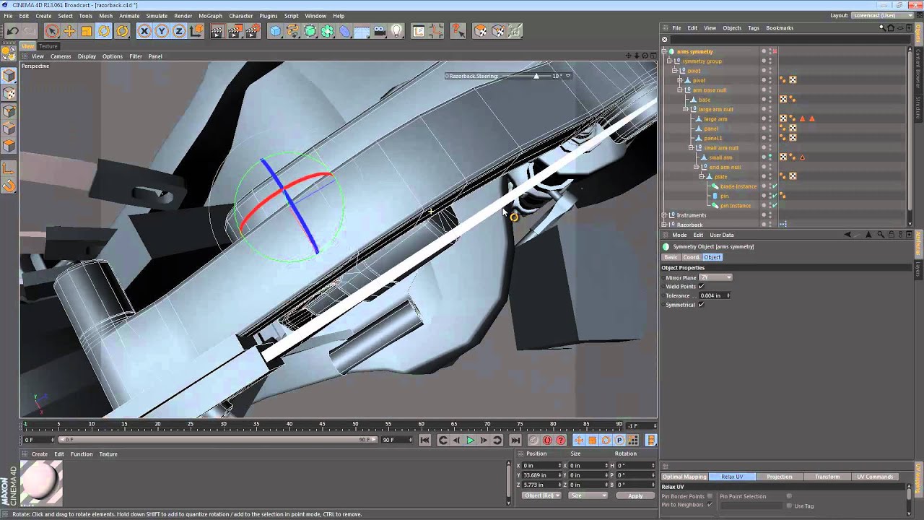Open the NURBS generators icon
The image size is (924, 520).
(x=310, y=31)
